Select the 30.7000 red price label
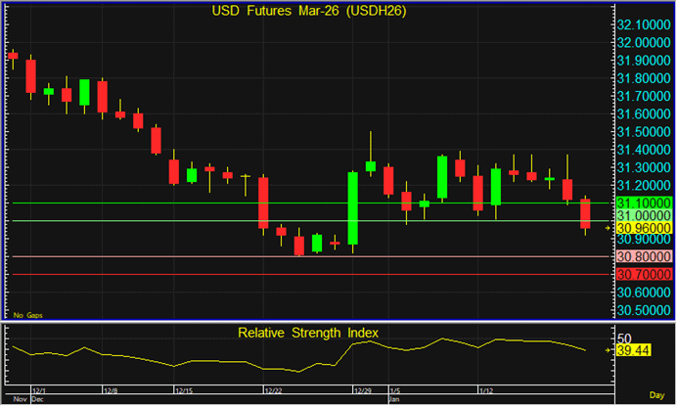The image size is (677, 406). [x=643, y=275]
